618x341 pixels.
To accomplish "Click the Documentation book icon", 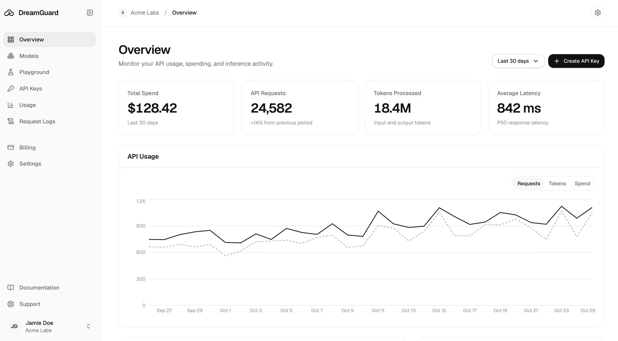I will point(11,288).
